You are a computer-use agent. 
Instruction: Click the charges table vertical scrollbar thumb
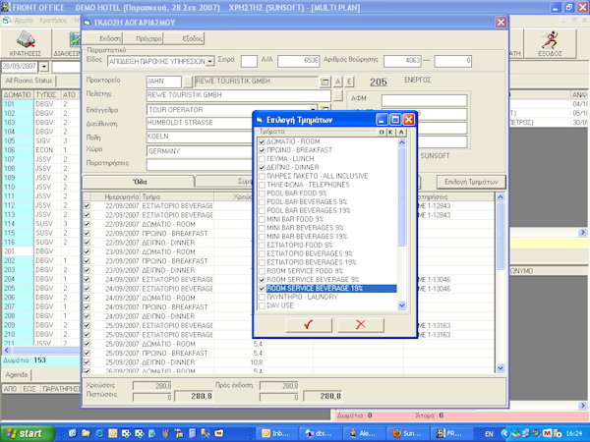pyautogui.click(x=501, y=237)
